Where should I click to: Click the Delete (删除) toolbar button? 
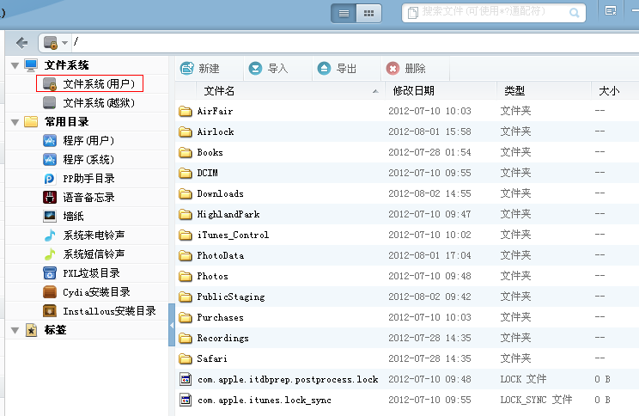pos(405,69)
